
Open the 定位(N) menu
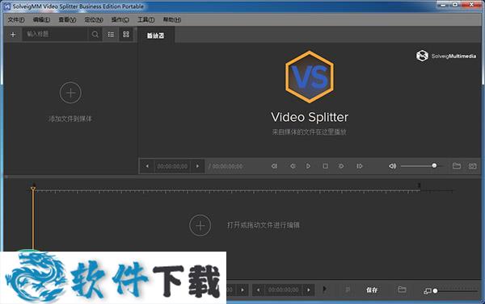coord(94,19)
